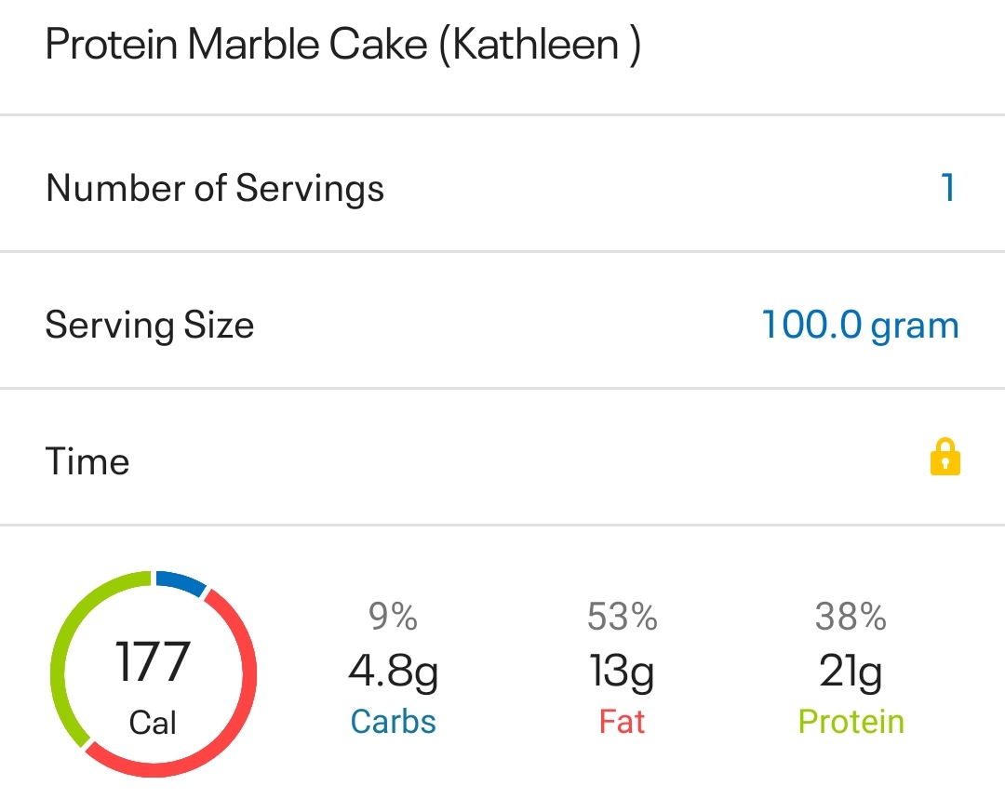The image size is (1005, 812).
Task: Tap the 9% carbs percentage
Action: (x=393, y=616)
